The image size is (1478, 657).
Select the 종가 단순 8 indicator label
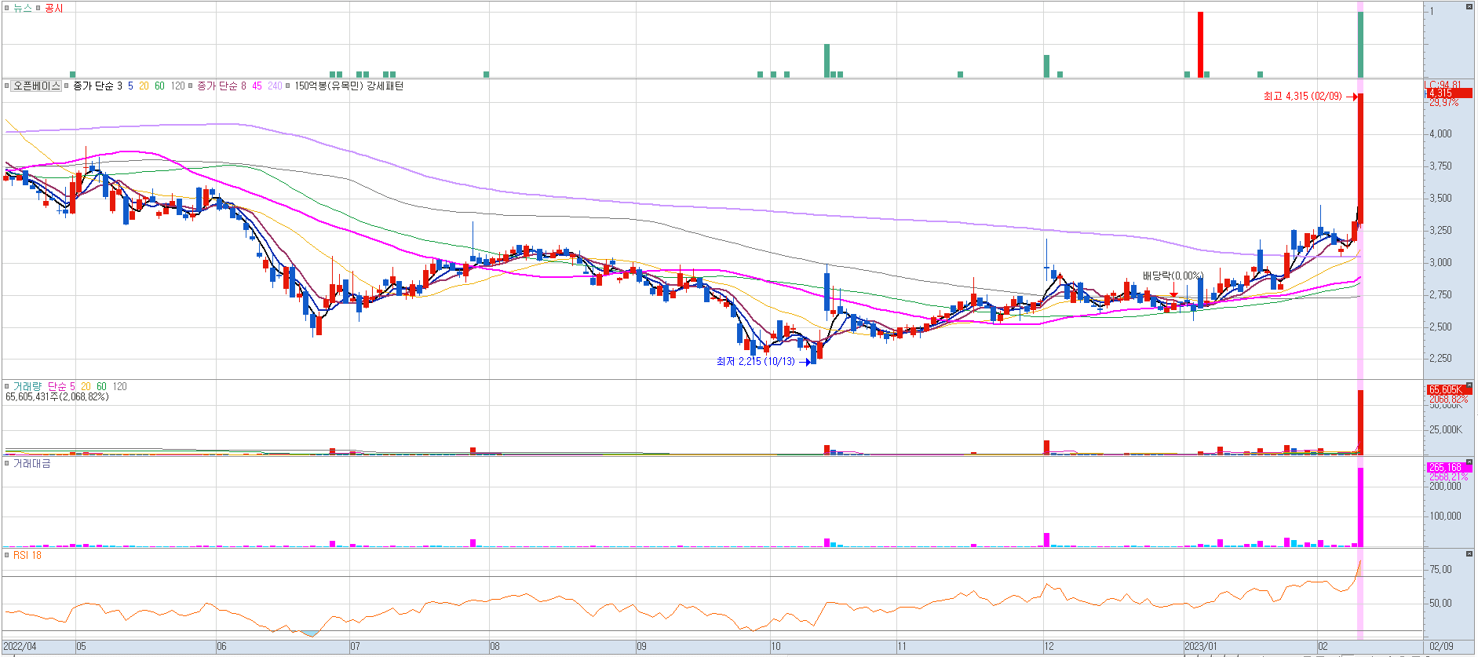(x=221, y=86)
